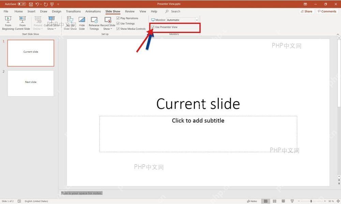
Task: Click the zoom out minus button
Action: [299, 201]
